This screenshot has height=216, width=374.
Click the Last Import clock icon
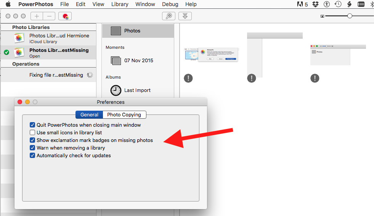116,90
